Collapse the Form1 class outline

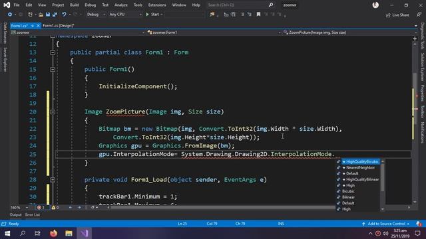pyautogui.click(x=53, y=52)
